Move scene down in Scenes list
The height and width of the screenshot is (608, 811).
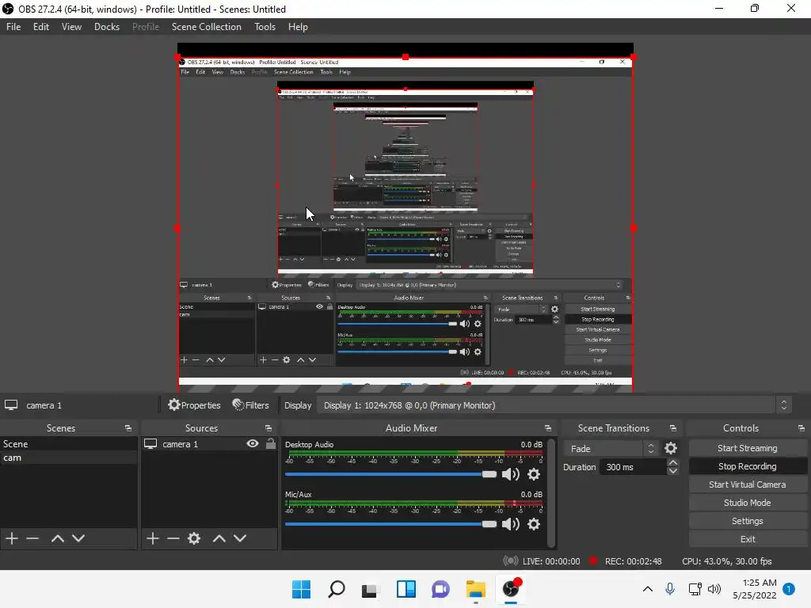coord(78,538)
